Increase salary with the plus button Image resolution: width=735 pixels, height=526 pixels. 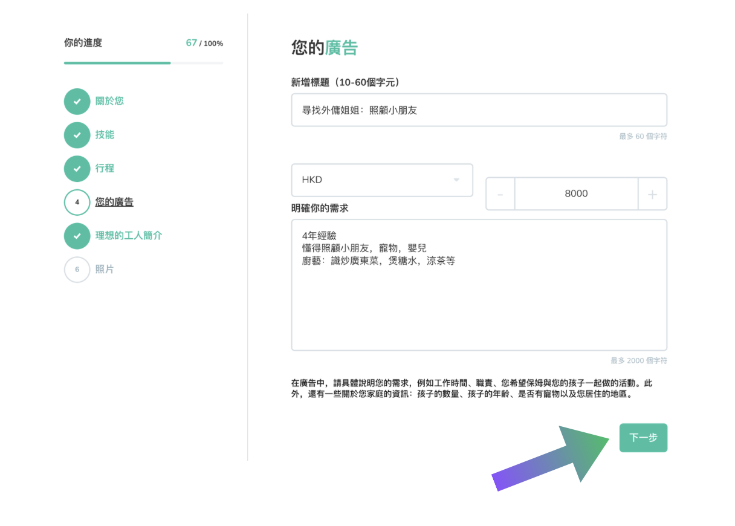tap(652, 194)
